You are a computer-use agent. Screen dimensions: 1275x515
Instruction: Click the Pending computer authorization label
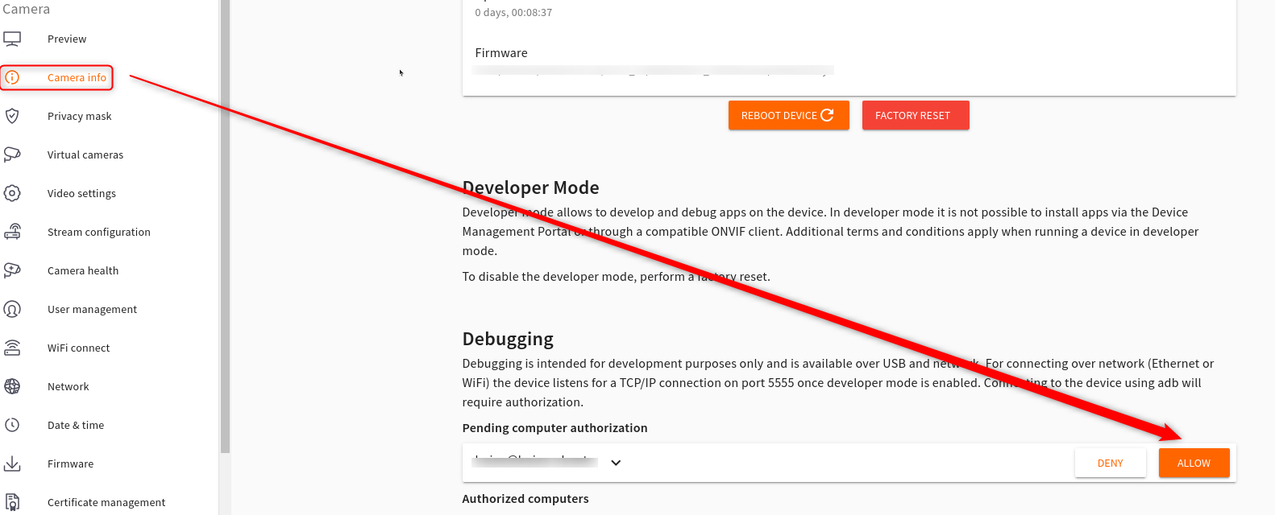tap(554, 428)
